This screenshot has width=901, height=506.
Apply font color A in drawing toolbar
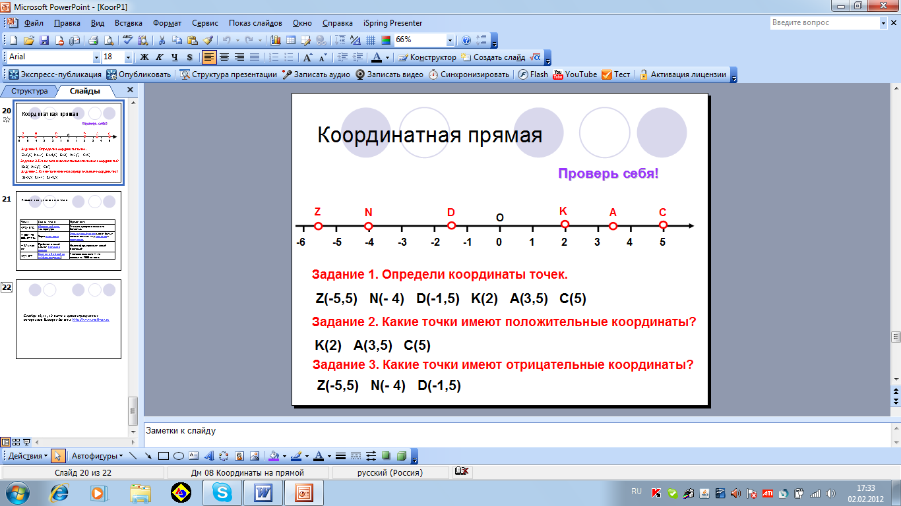319,456
